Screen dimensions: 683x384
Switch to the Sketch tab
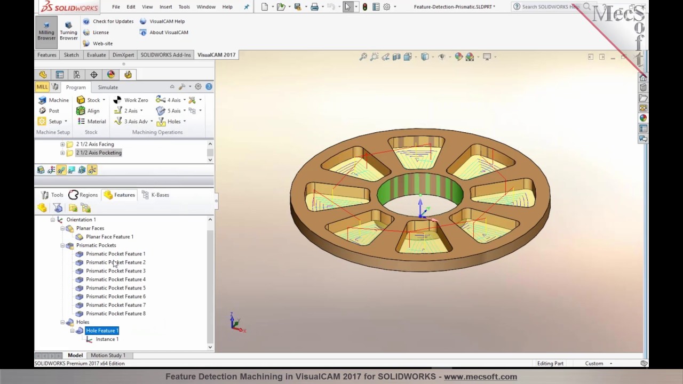tap(71, 55)
